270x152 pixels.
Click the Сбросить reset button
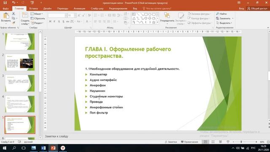pos(38,18)
